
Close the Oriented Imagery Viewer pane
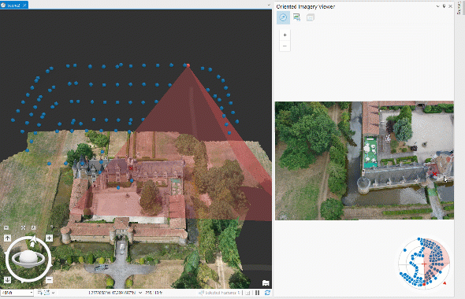click(450, 6)
